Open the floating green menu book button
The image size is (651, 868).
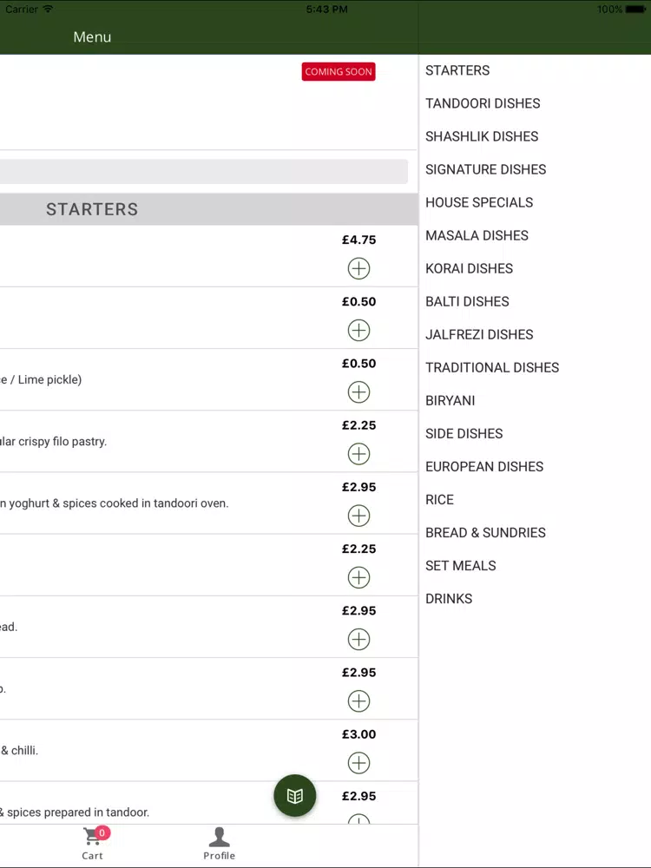click(x=295, y=795)
